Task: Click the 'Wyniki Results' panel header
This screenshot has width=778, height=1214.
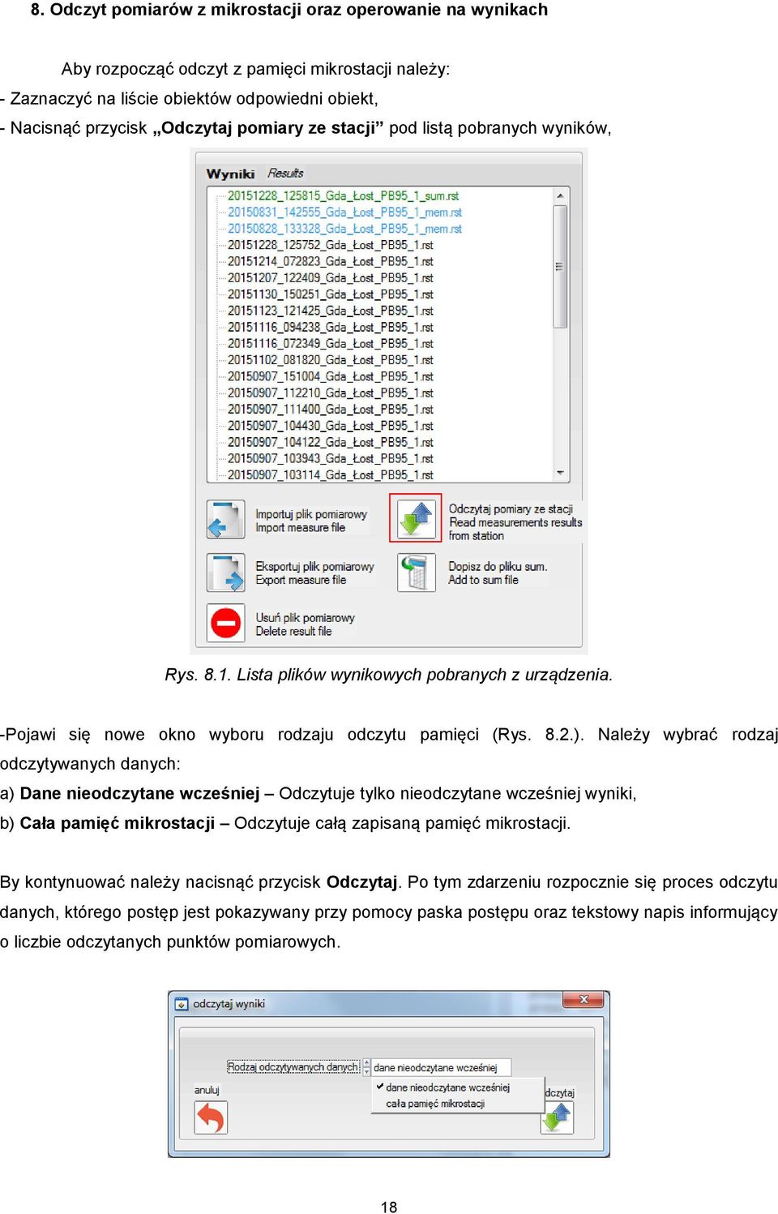Action: pyautogui.click(x=254, y=174)
